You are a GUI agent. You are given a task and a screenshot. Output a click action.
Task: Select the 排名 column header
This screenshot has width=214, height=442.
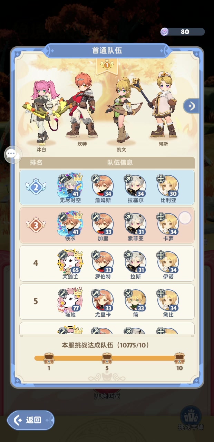[x=36, y=162]
